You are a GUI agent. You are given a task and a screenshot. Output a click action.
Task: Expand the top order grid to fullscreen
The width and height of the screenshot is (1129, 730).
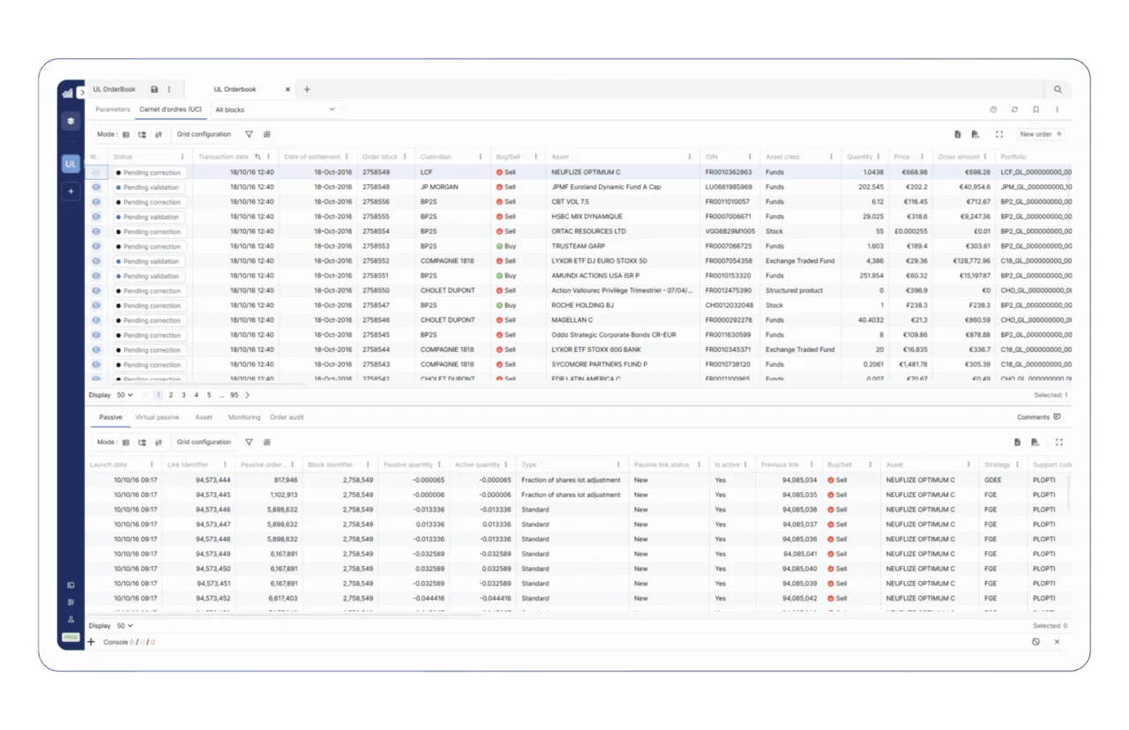[x=999, y=135]
